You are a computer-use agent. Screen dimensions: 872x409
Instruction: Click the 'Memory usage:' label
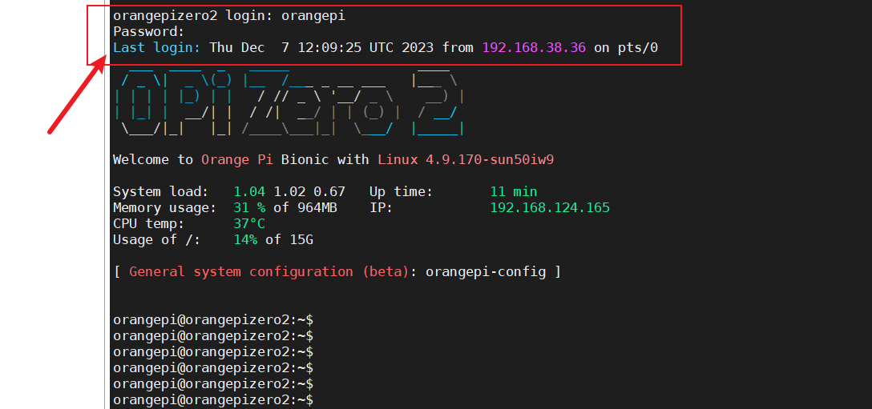click(164, 208)
